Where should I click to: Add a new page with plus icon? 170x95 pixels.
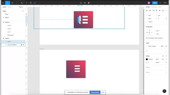pyautogui.click(x=23, y=11)
